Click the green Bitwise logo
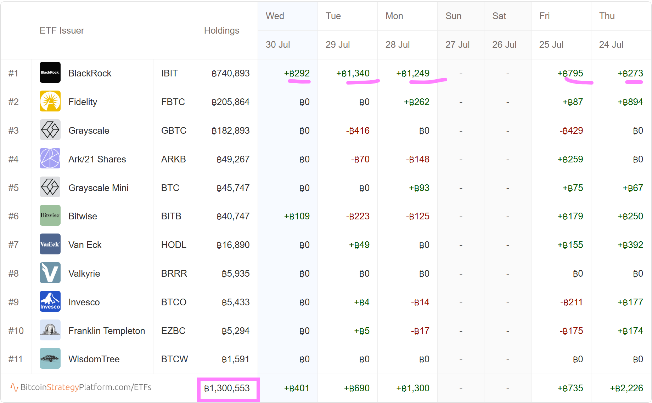652x403 pixels. 50,215
